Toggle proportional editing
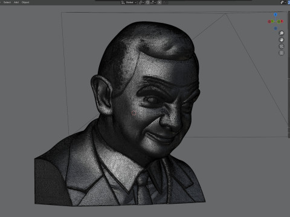The width and height of the screenshot is (290, 217). click(159, 2)
